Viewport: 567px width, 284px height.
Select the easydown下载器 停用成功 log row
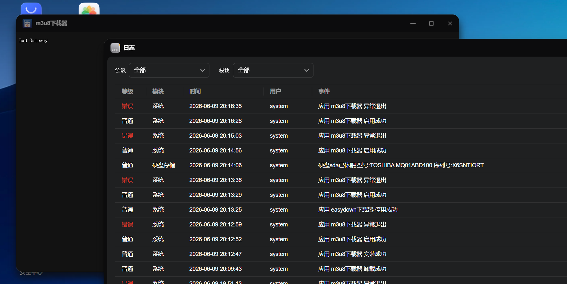341,210
